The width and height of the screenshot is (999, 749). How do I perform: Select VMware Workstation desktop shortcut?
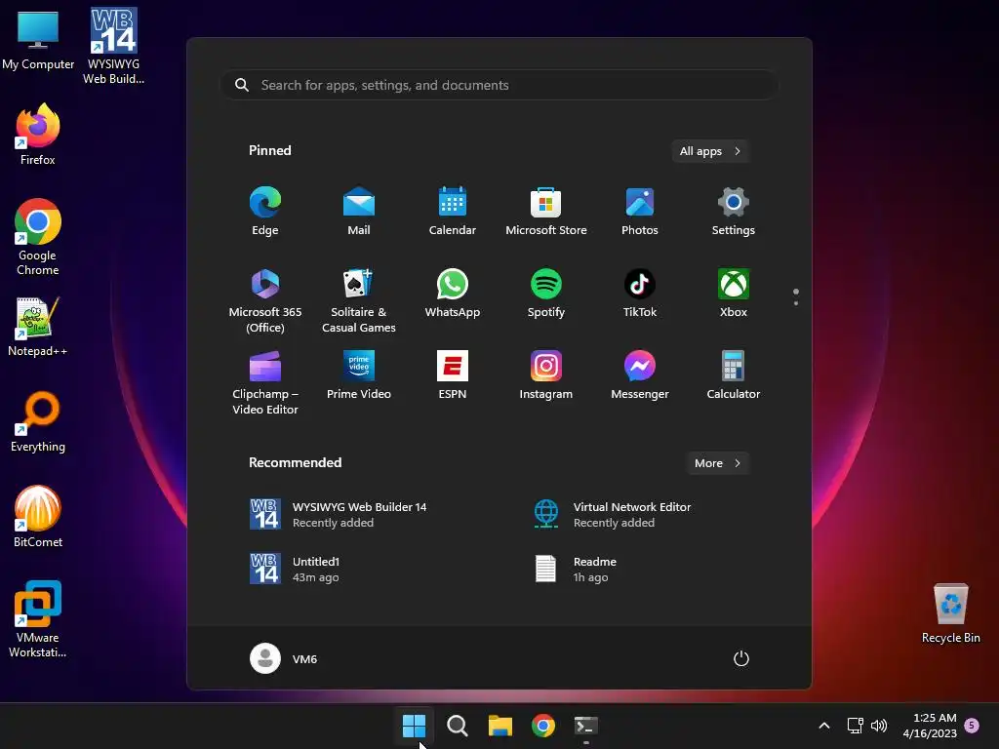[38, 619]
